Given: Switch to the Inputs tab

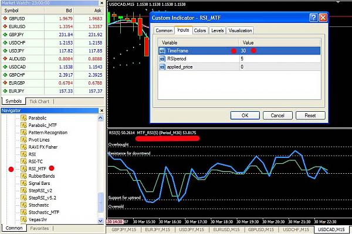Looking at the screenshot, I should click(183, 30).
